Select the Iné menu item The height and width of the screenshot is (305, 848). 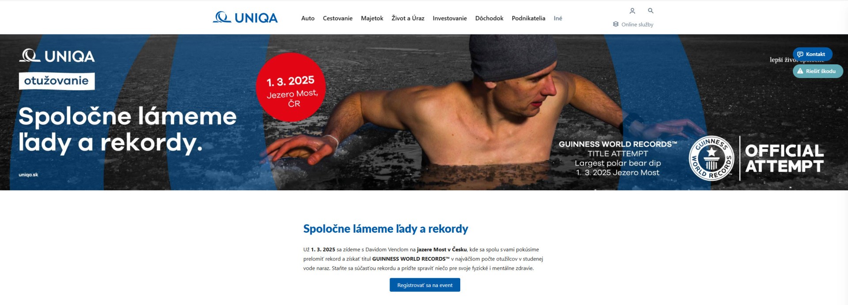(x=558, y=18)
